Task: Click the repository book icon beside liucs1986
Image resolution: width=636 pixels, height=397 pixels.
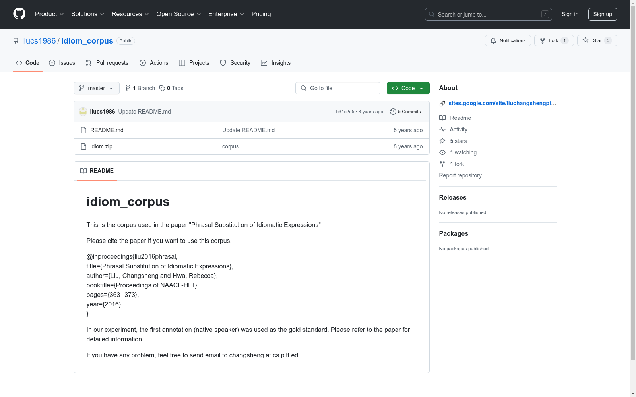Action: click(x=16, y=41)
